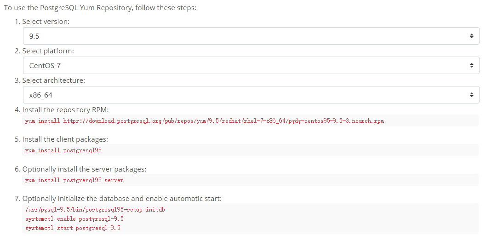Open the platform dropdown showing CentOS 7

point(251,65)
